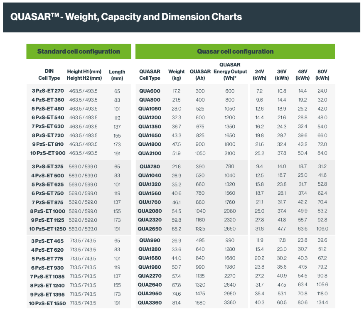Select cell "5 PzS-ET 450"
This screenshot has width=364, height=314.
[x=48, y=109]
